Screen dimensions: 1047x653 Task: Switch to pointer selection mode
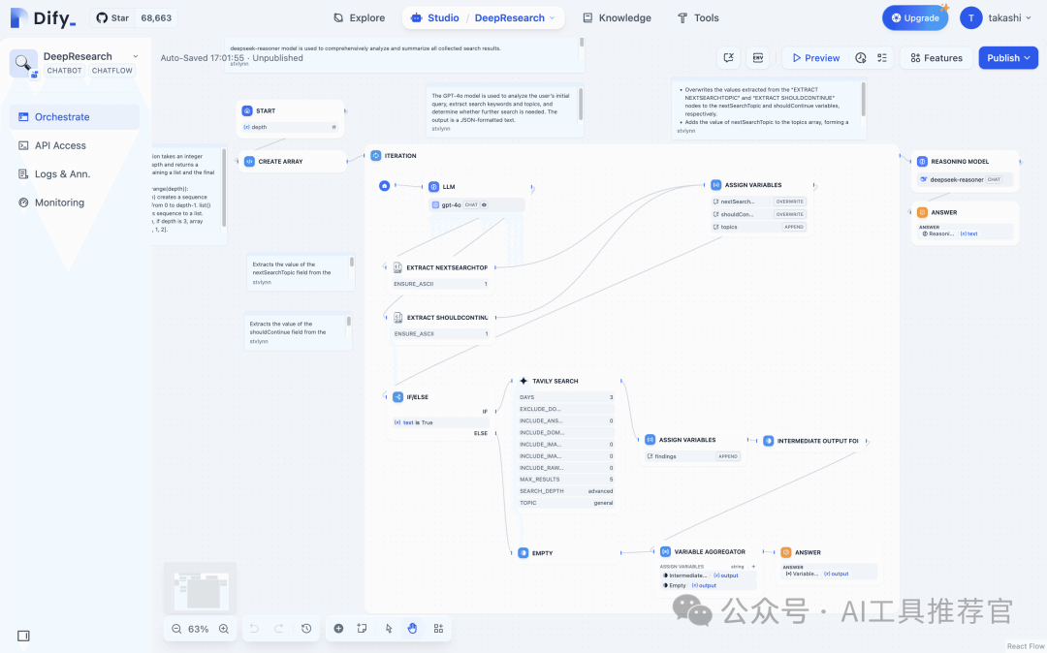point(389,629)
